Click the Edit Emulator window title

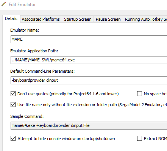pos(22,5)
